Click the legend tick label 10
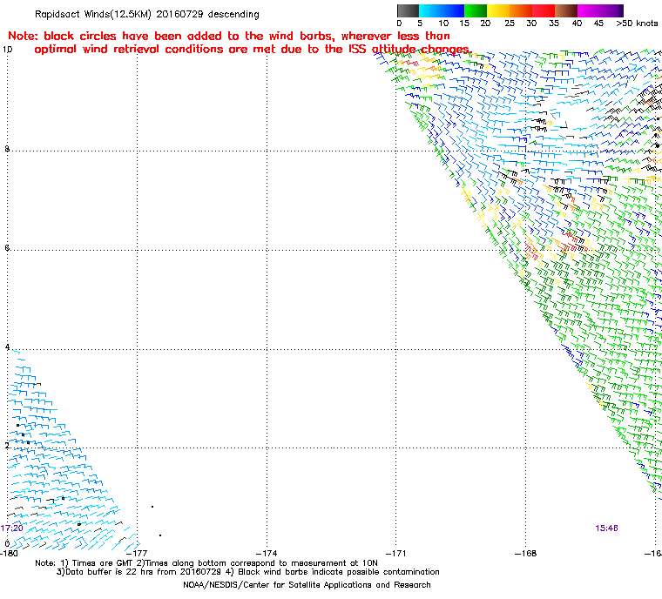This screenshot has height=599, width=662. tap(443, 24)
